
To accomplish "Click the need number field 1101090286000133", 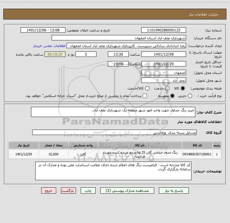I will tap(164, 30).
